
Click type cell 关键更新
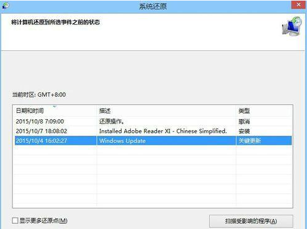pyautogui.click(x=249, y=141)
